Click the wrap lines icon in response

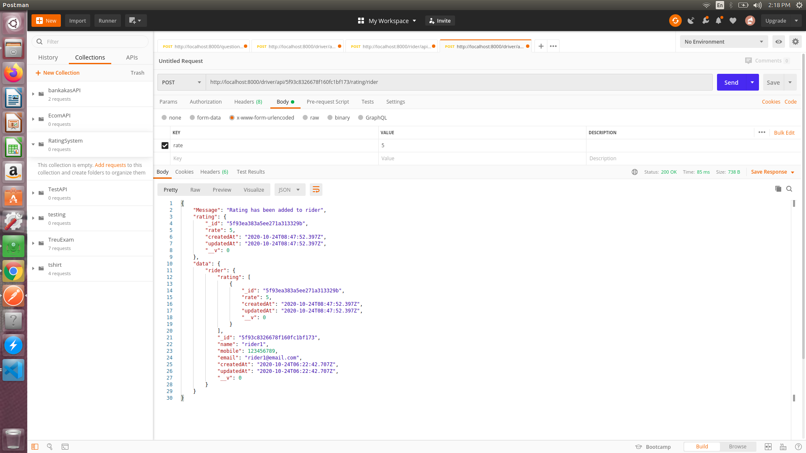tap(316, 190)
